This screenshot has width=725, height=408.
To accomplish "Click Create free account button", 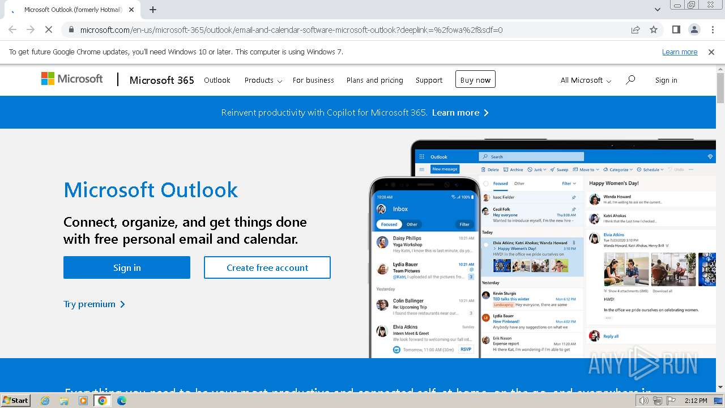I will click(267, 267).
